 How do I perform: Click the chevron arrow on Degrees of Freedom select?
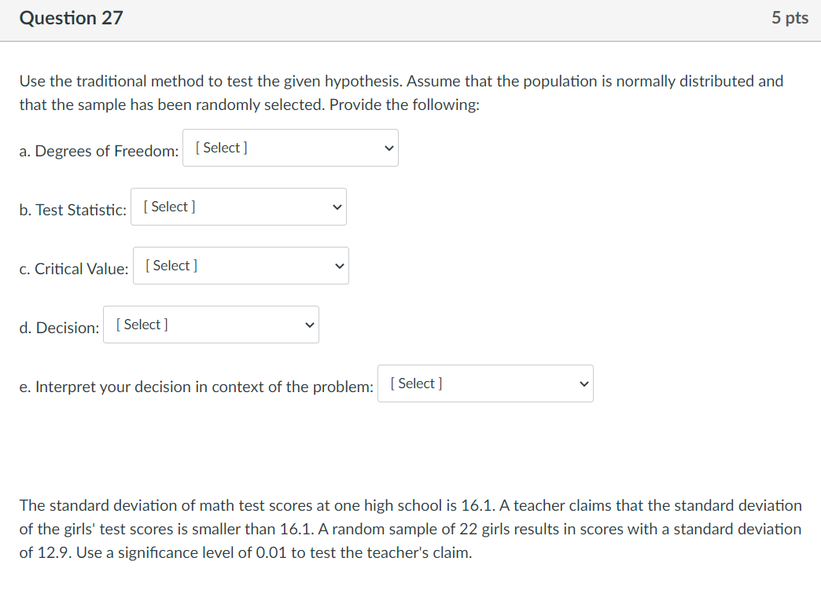click(x=388, y=148)
